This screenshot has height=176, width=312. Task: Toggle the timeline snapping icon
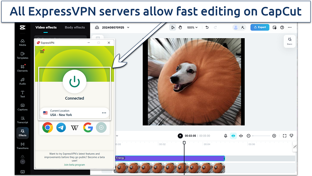pyautogui.click(x=233, y=136)
